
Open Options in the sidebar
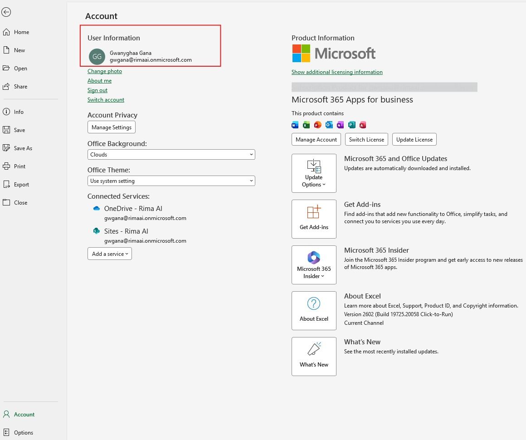pyautogui.click(x=23, y=433)
